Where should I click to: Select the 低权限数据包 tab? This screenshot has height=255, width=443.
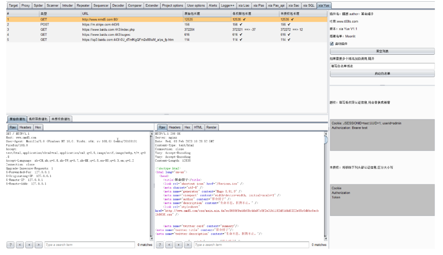coord(39,119)
